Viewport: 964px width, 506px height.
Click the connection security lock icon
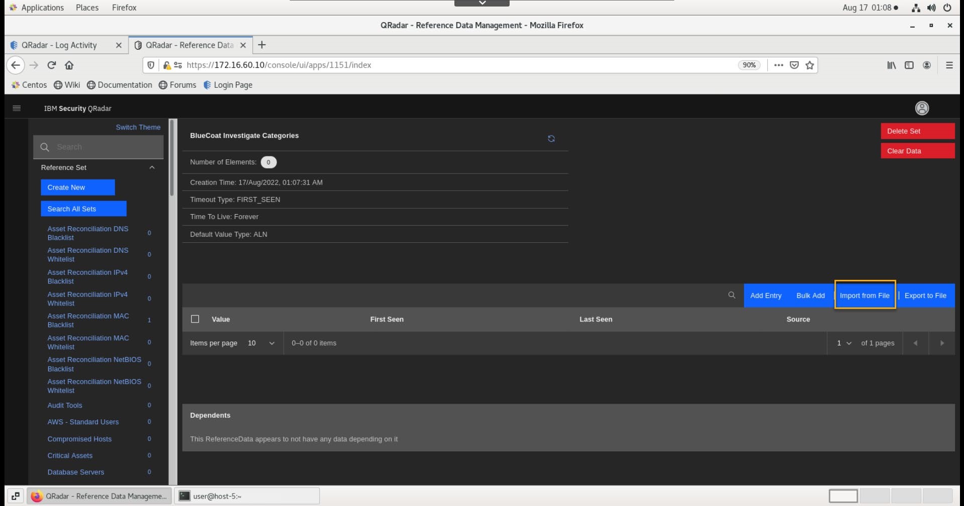(167, 65)
